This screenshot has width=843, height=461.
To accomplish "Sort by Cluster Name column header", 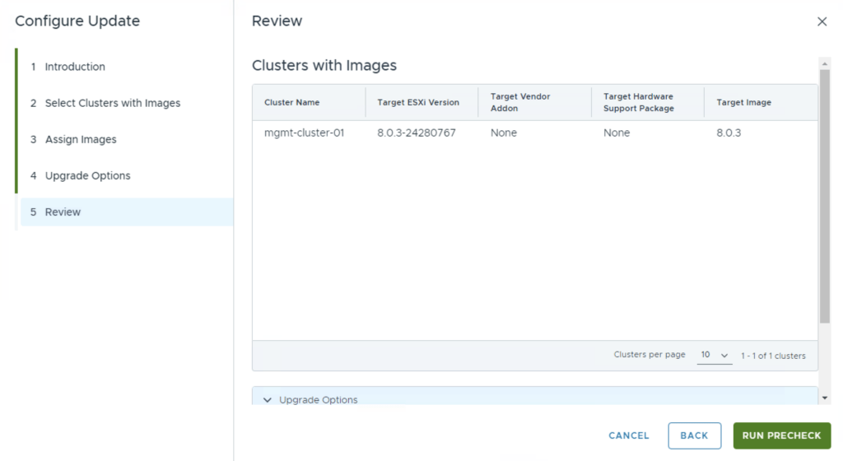I will (x=292, y=102).
